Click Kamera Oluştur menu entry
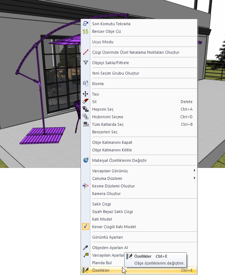Screen dimensions: 225x275 [106, 194]
